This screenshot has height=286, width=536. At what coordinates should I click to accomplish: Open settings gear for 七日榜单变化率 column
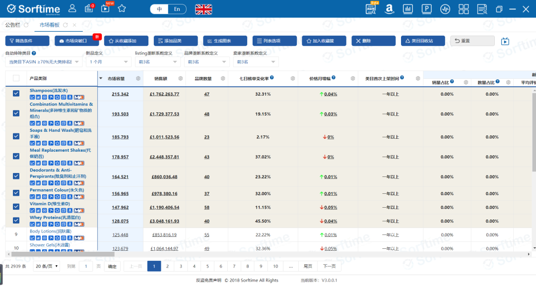tap(293, 78)
